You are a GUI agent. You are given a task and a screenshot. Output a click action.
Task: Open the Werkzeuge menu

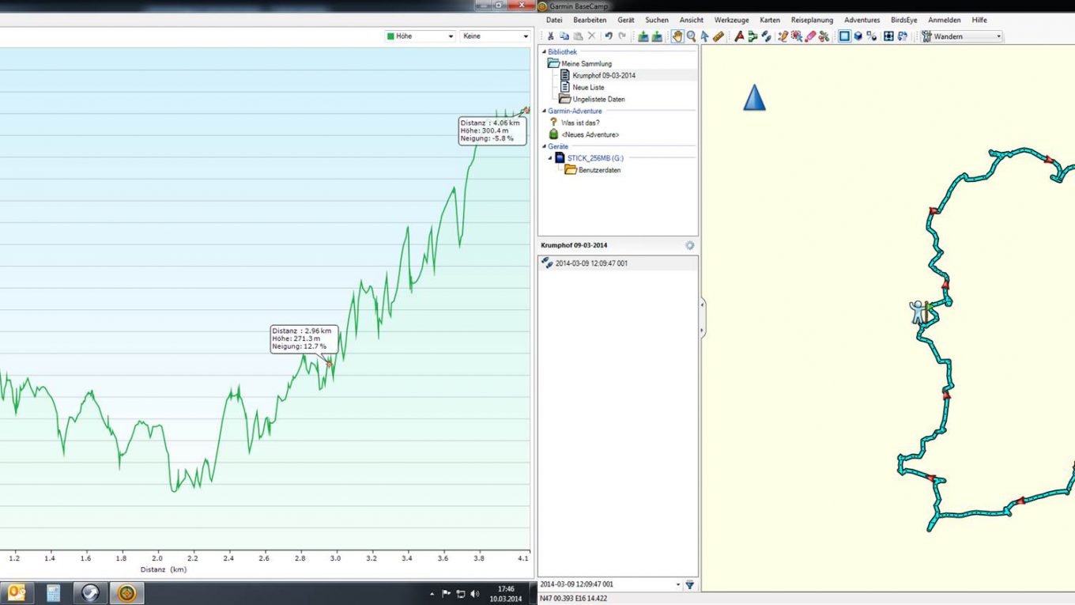[x=731, y=20]
